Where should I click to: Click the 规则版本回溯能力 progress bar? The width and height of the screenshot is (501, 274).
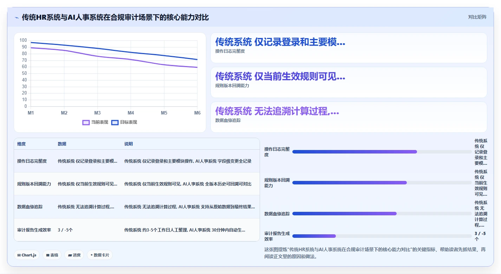pyautogui.click(x=382, y=183)
